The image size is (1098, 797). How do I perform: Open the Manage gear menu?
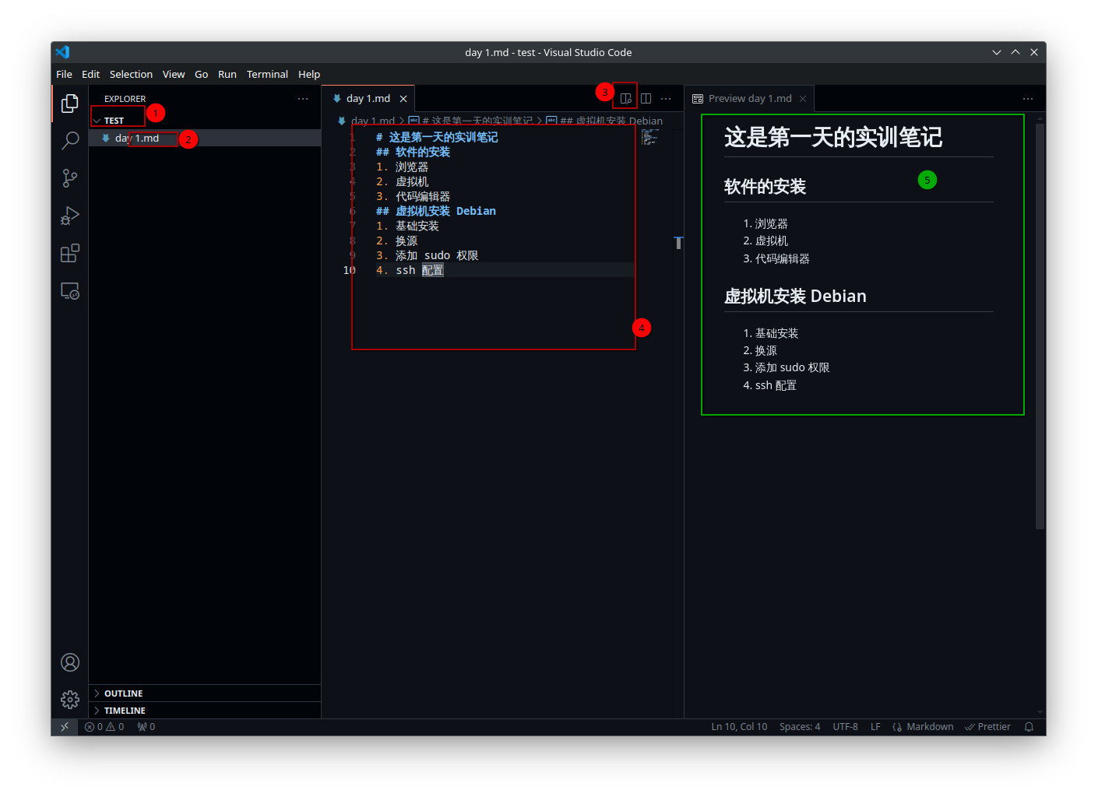click(x=70, y=700)
